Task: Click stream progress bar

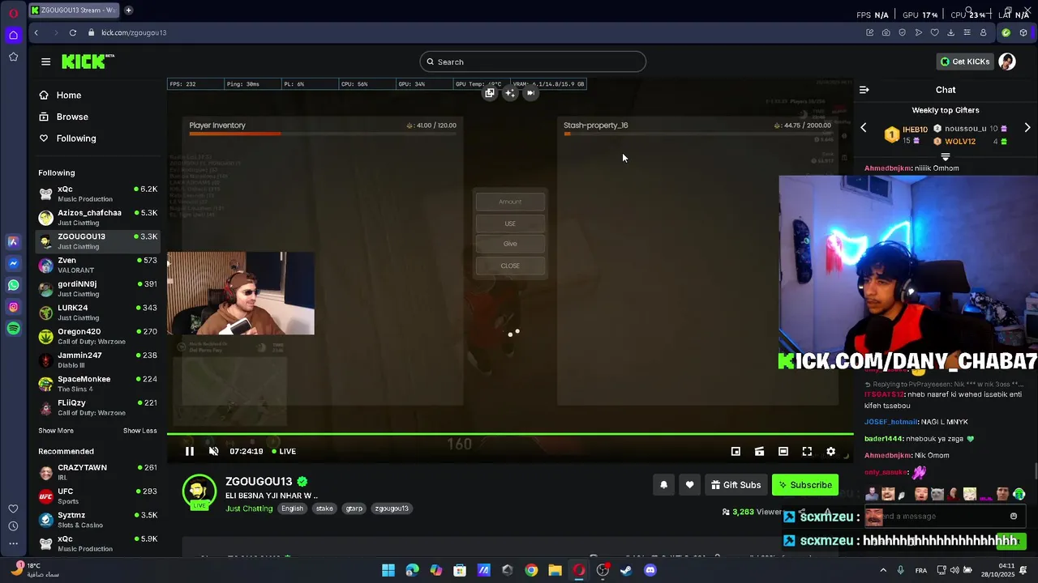Action: 510,434
